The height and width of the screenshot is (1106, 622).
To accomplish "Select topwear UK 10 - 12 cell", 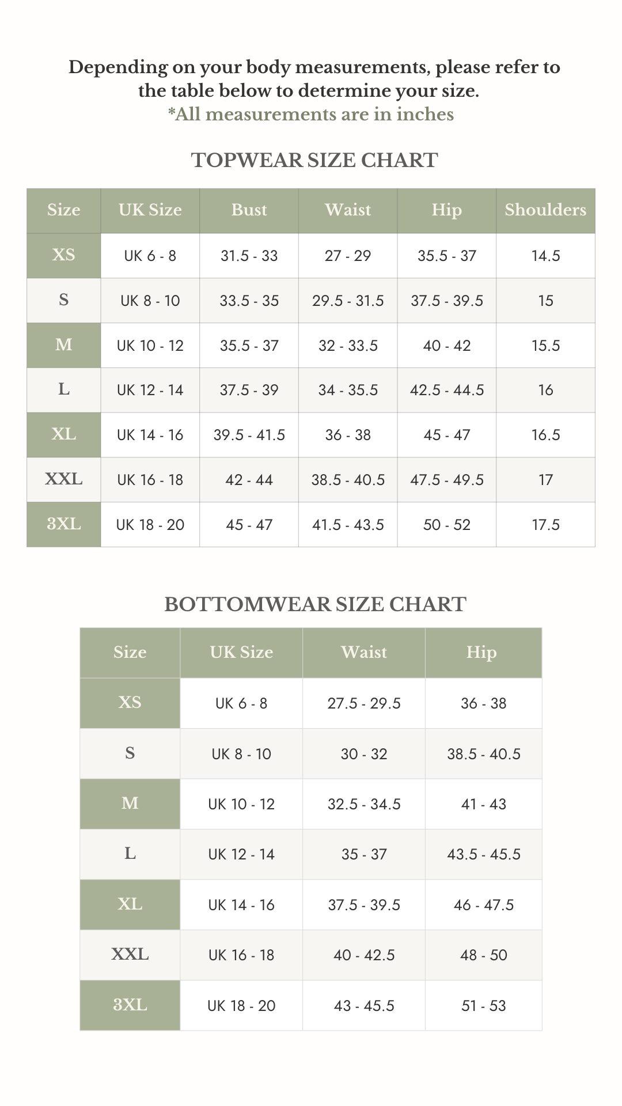I will pyautogui.click(x=150, y=346).
